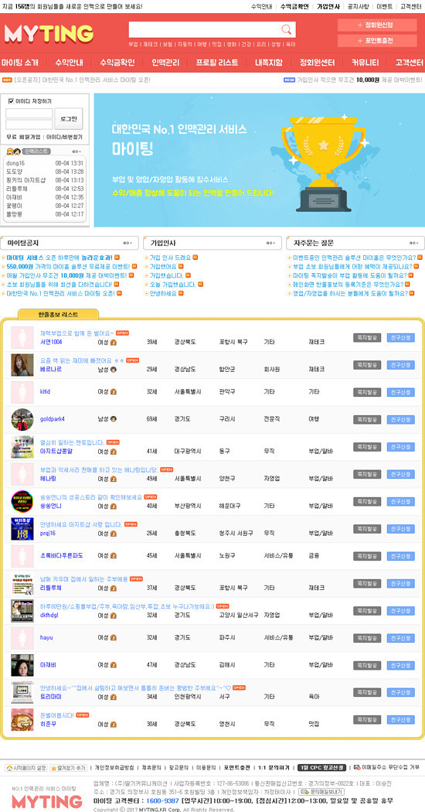Toggle 아이디 저장하기 checkbox
The image size is (425, 812).
11,101
